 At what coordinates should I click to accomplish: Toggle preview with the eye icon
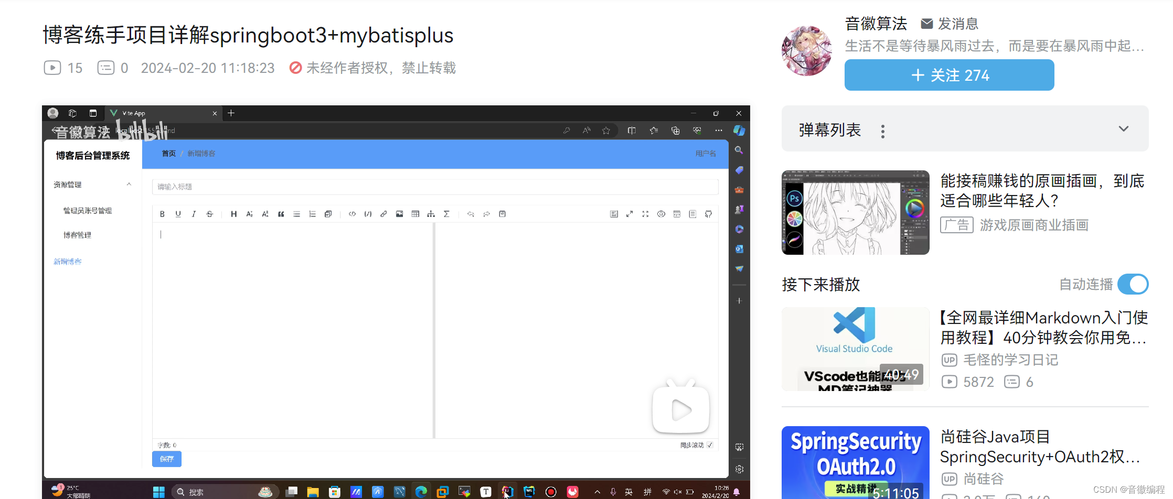[661, 214]
